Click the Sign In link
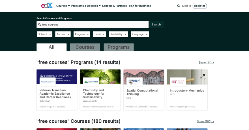 click(186, 6)
